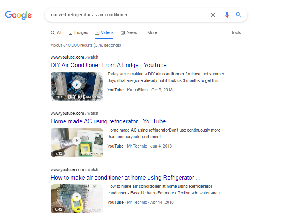Switch to the Images tab

78,33
